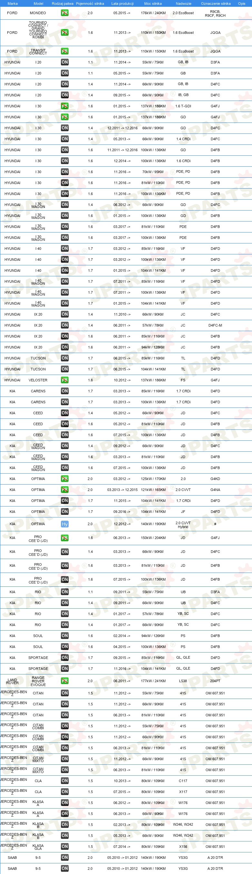Image resolution: width=252 pixels, height=874 pixels.
Task: Select the D4FC-M engine code cell
Action: click(x=215, y=325)
